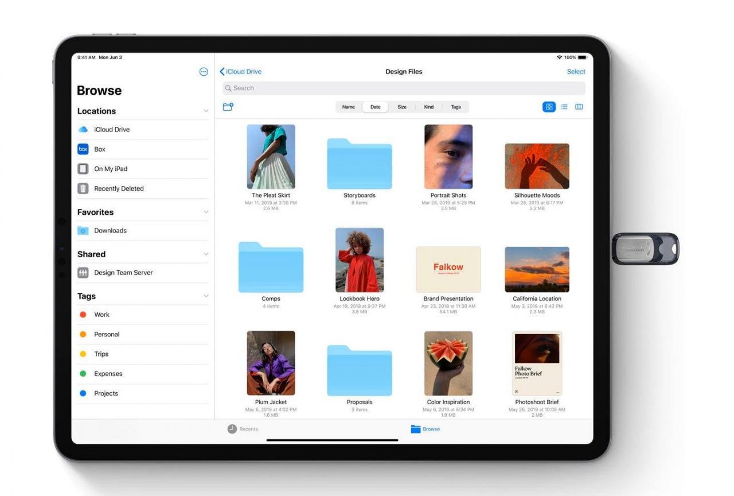Open the Recents tab clock icon
The height and width of the screenshot is (496, 734).
tap(232, 429)
